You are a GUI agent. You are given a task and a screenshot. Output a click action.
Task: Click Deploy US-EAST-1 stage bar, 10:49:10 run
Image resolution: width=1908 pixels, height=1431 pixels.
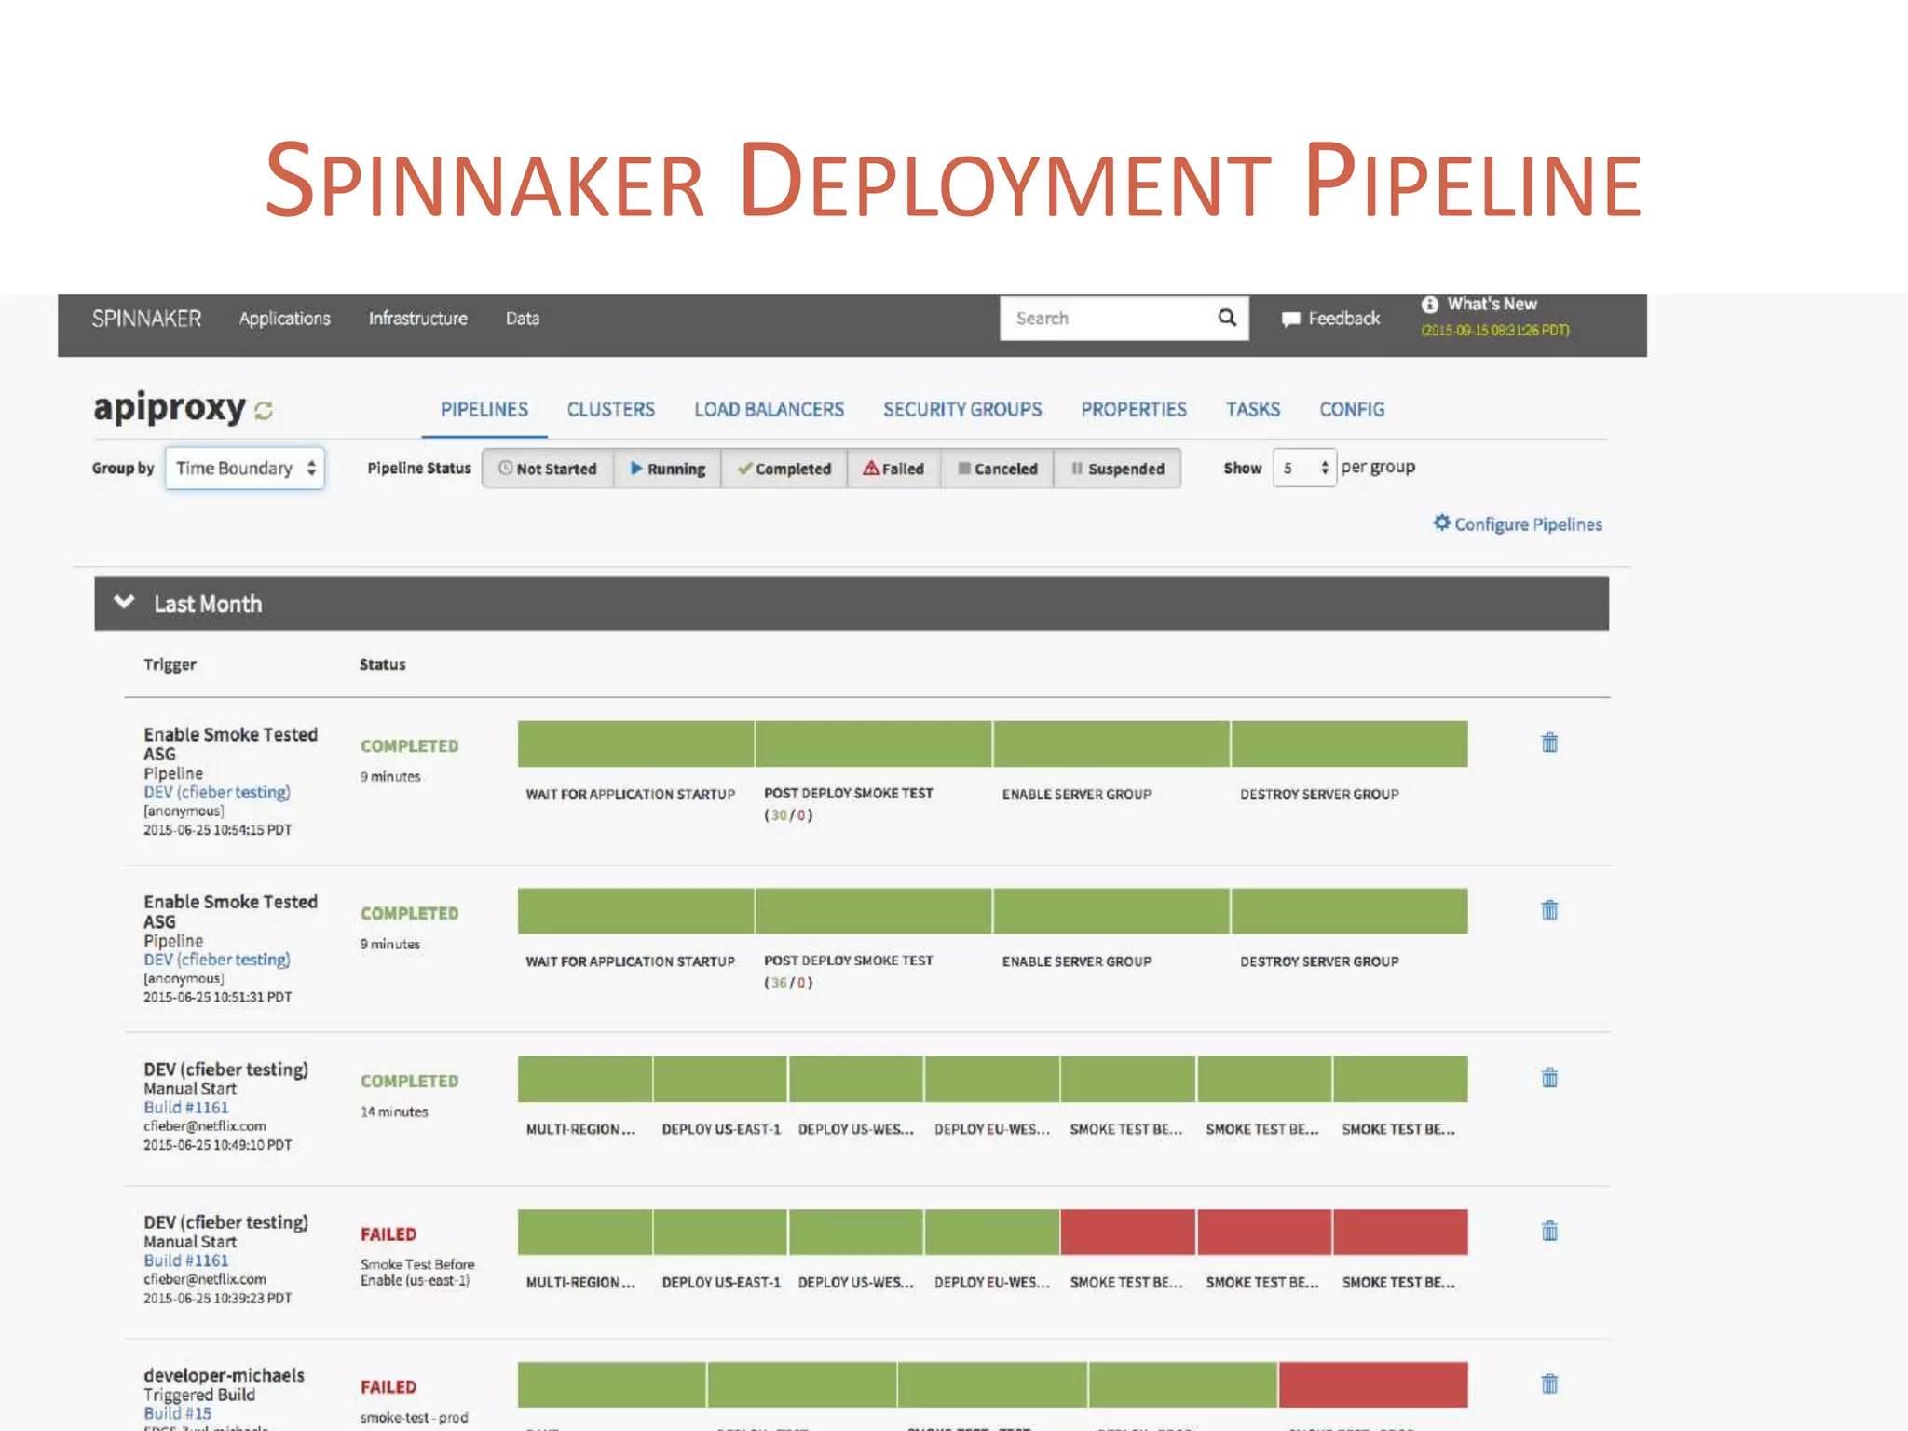pos(720,1079)
